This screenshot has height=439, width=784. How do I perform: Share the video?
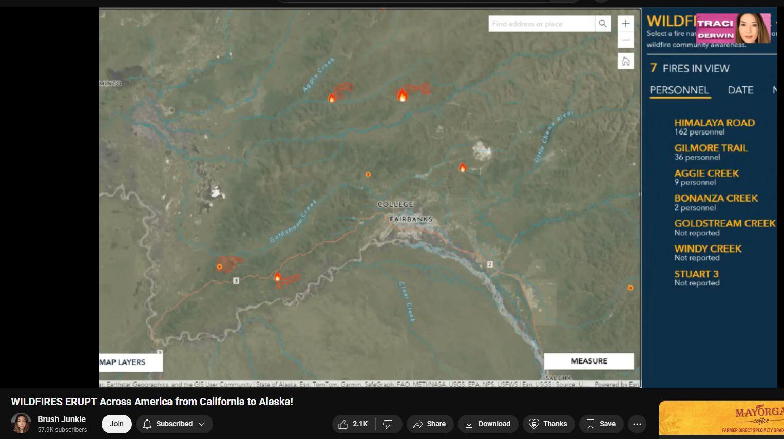pyautogui.click(x=430, y=424)
